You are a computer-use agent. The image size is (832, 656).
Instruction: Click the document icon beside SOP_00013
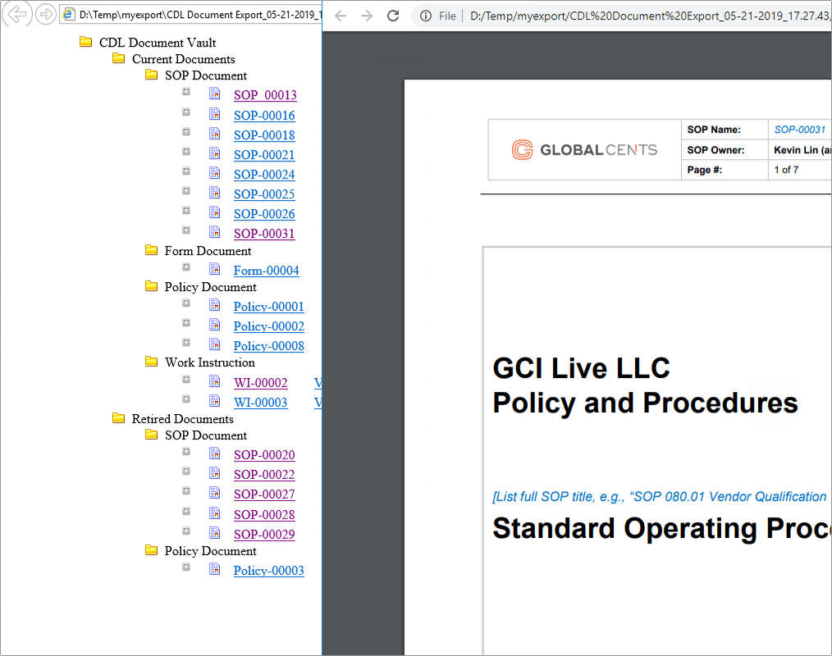pyautogui.click(x=214, y=93)
